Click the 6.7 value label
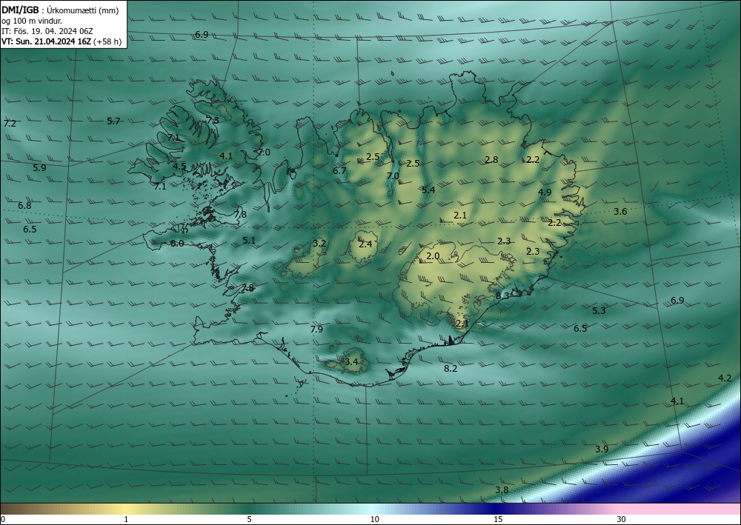741x525 pixels. tap(339, 171)
